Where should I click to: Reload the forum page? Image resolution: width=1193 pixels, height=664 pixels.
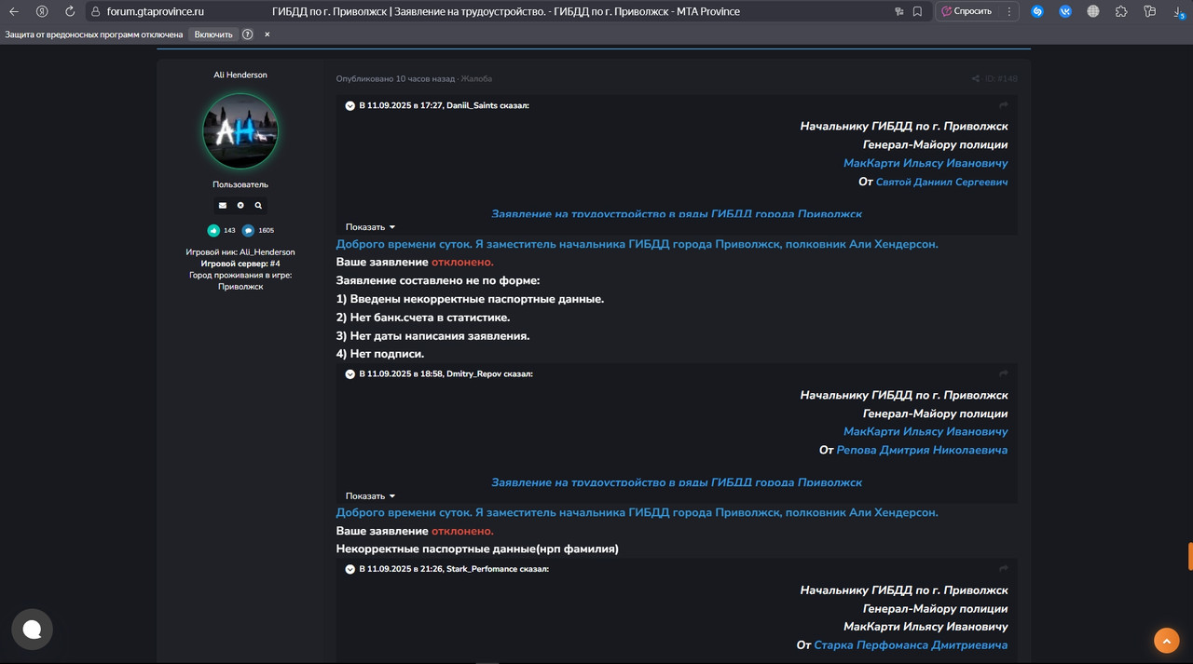pyautogui.click(x=70, y=11)
